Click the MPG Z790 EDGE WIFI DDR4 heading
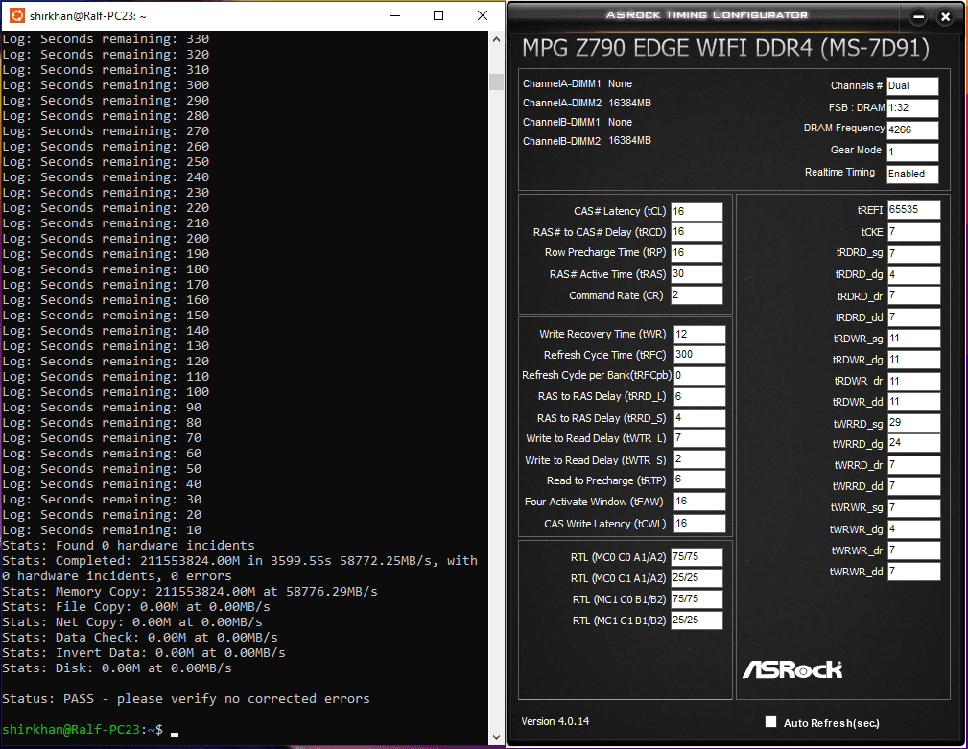968x749 pixels. 725,48
